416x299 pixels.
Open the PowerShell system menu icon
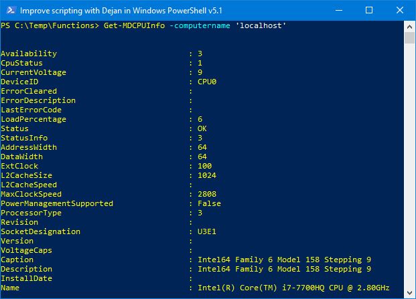coord(11,10)
